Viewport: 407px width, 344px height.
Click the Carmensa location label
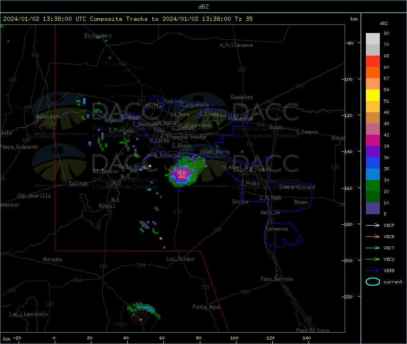[x=277, y=229]
